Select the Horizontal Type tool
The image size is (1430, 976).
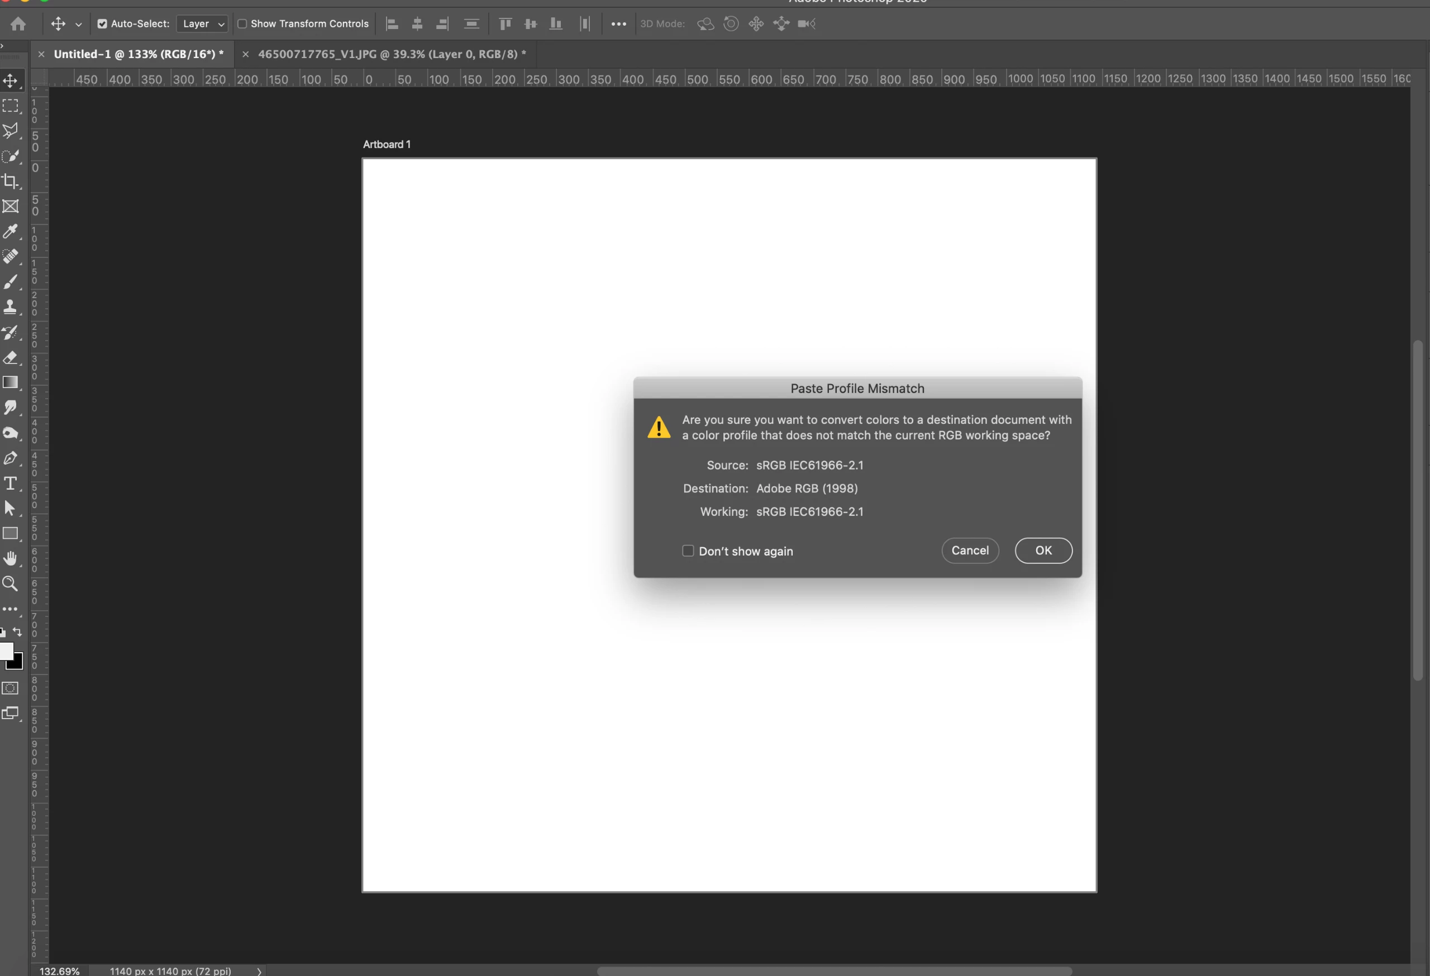11,484
